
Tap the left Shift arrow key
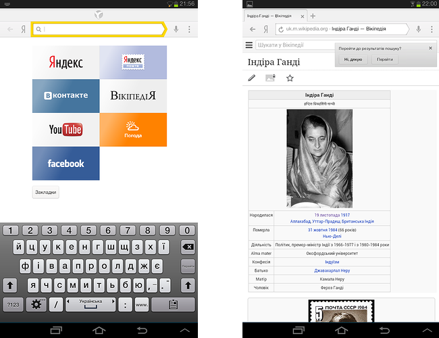coord(10,285)
